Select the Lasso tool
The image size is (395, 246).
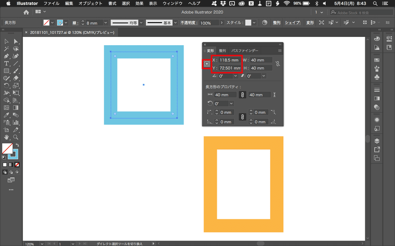[x=16, y=49]
